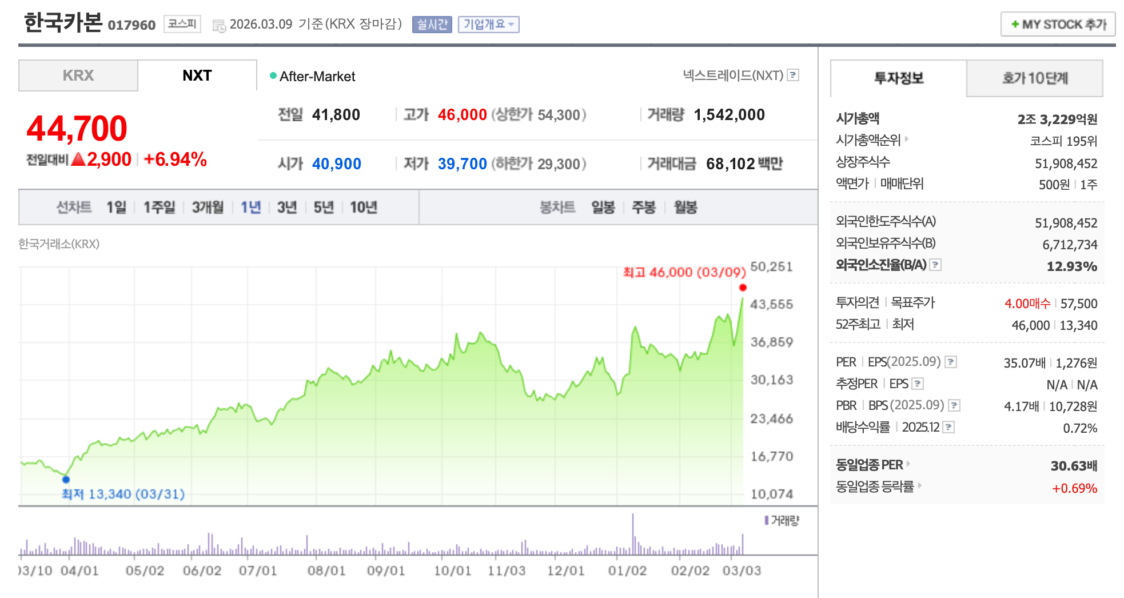The width and height of the screenshot is (1124, 598).
Task: Click the blue 최저 marker dot on chart
Action: [x=66, y=479]
